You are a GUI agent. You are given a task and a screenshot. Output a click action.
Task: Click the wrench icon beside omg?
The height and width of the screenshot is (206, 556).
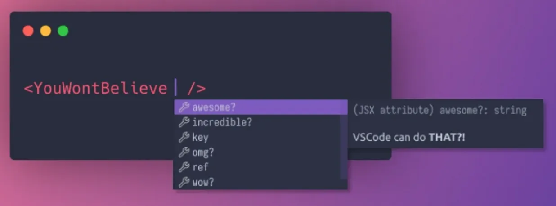(184, 152)
